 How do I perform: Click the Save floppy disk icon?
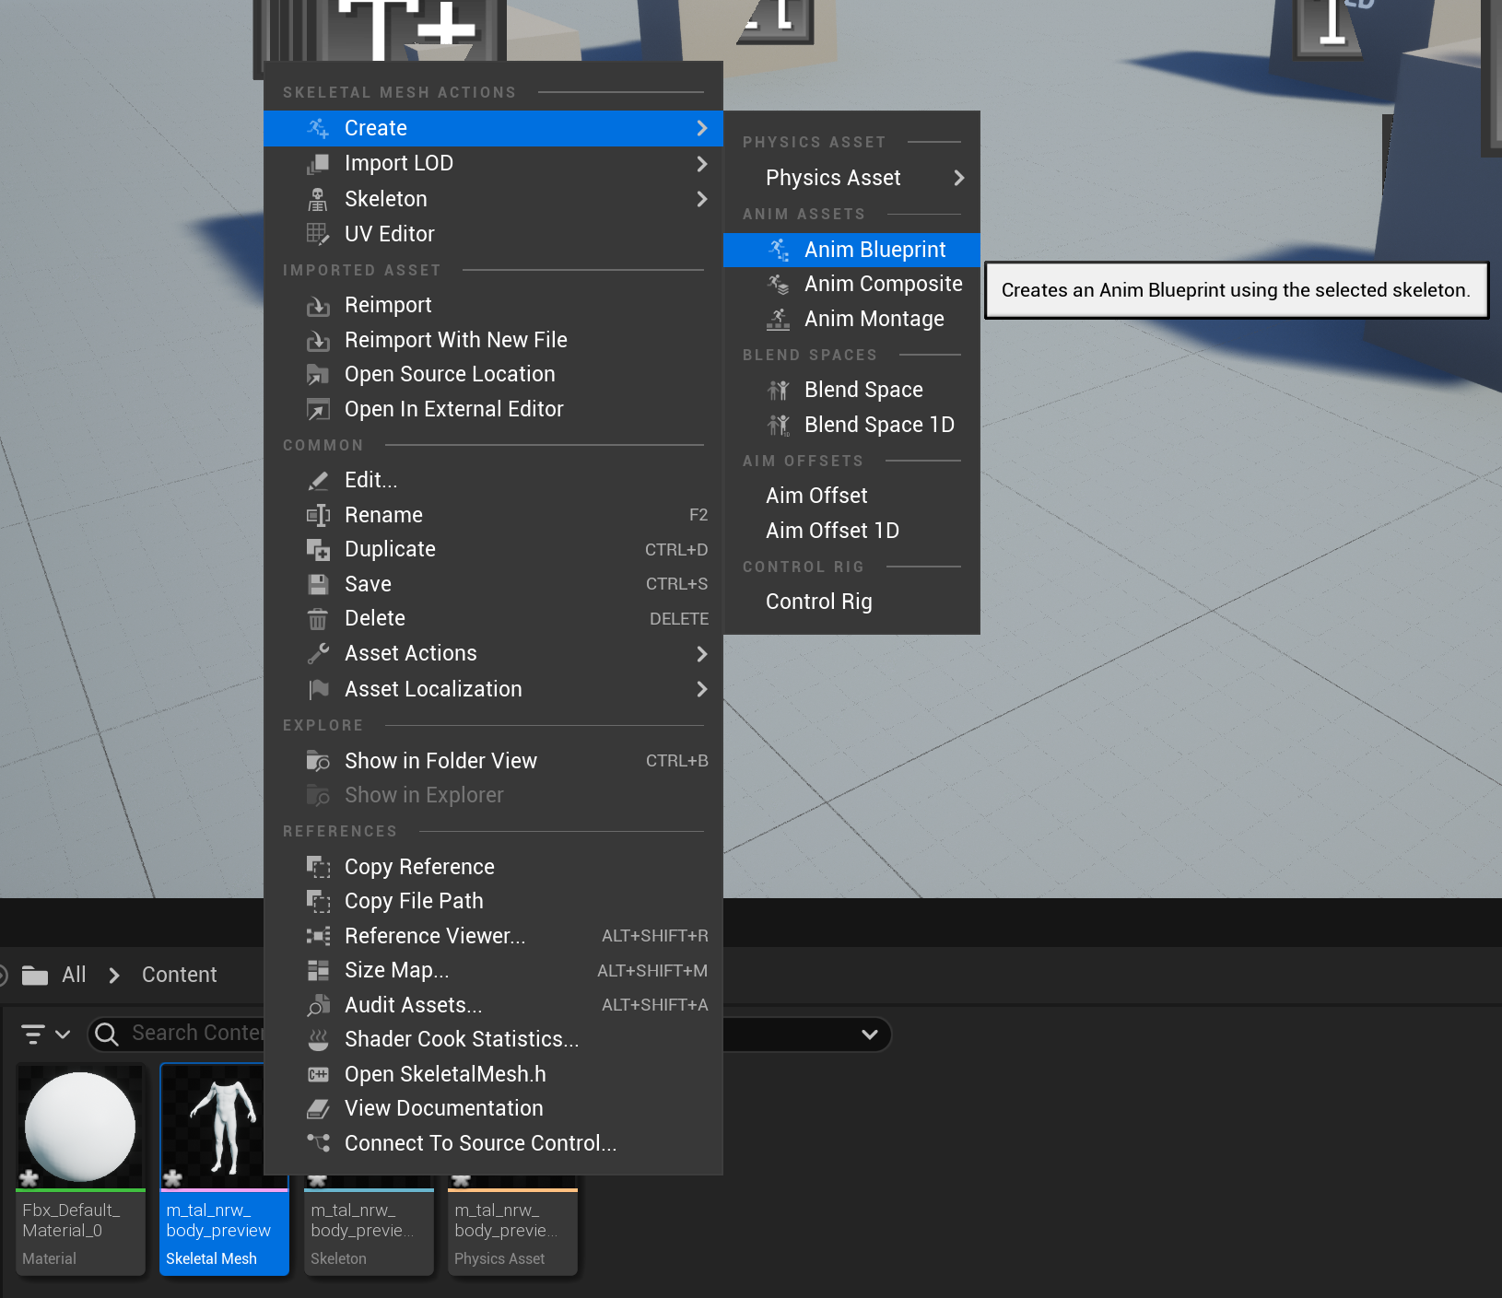coord(317,584)
